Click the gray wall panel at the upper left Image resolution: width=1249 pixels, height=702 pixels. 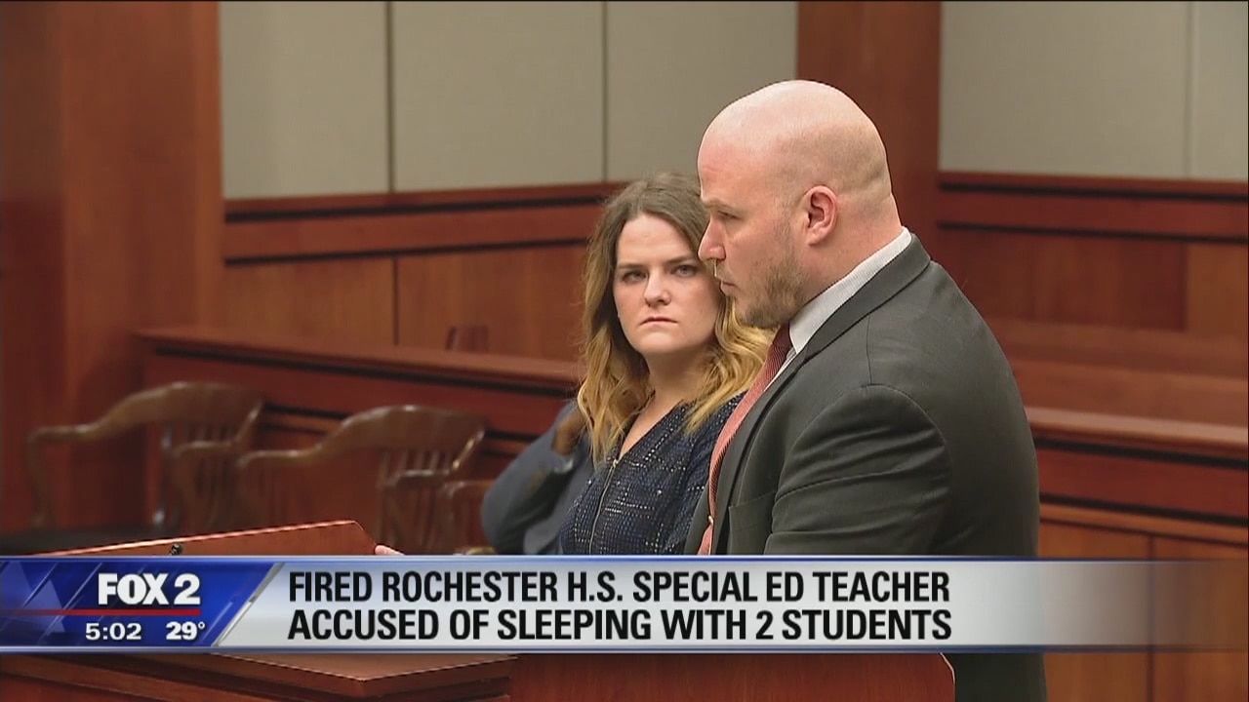(303, 97)
